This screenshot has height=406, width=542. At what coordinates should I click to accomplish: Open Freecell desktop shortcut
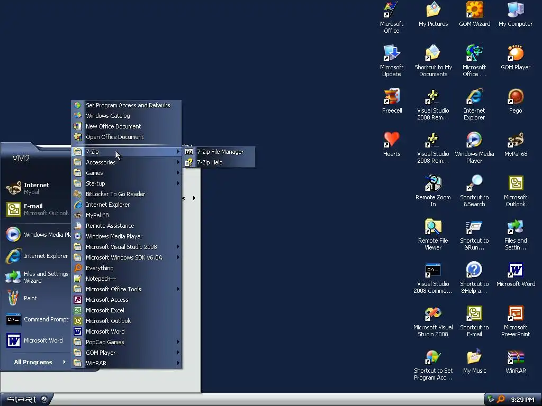tap(392, 101)
